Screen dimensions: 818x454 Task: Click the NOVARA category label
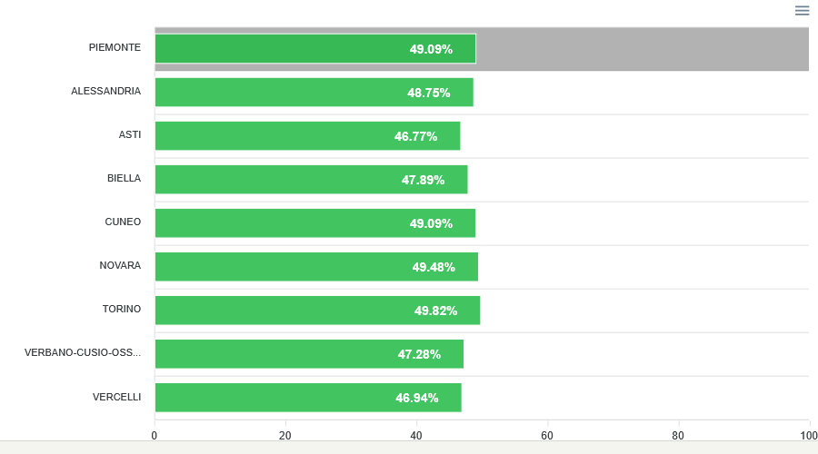[x=120, y=266]
